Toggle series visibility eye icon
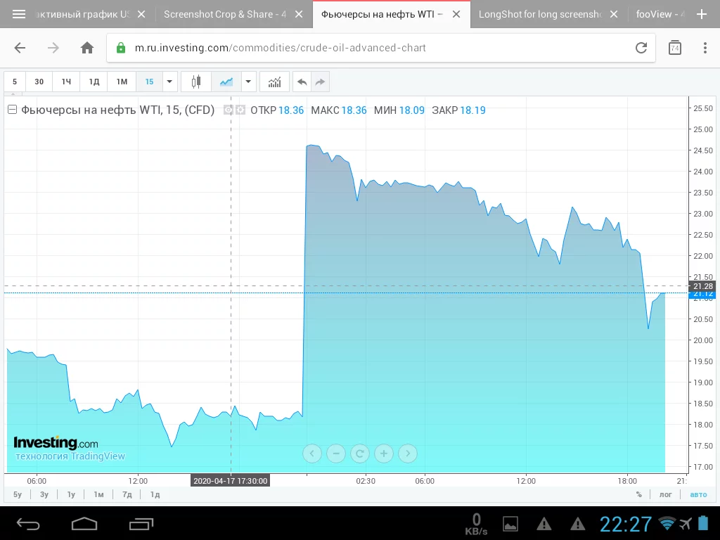720x540 pixels. click(x=229, y=110)
